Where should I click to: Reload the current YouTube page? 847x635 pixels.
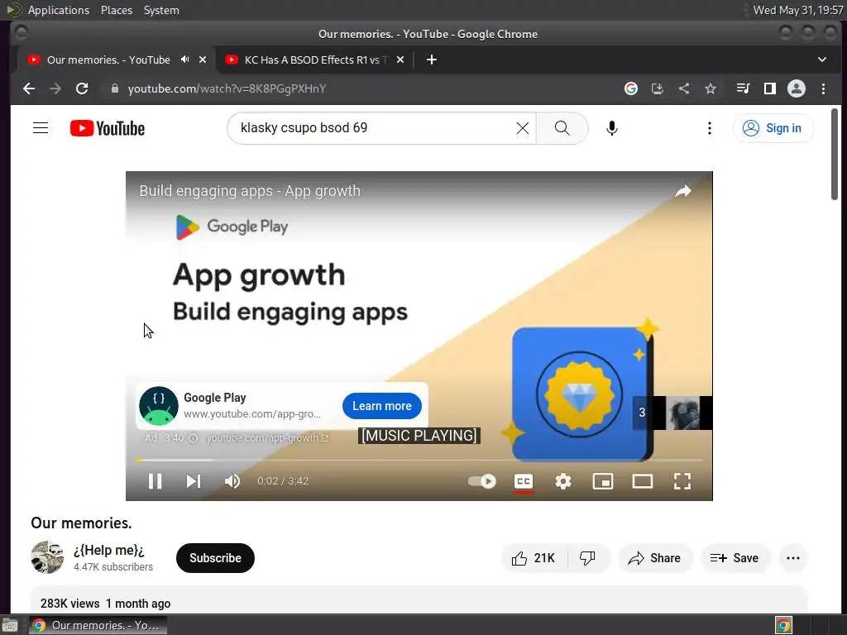click(x=82, y=88)
